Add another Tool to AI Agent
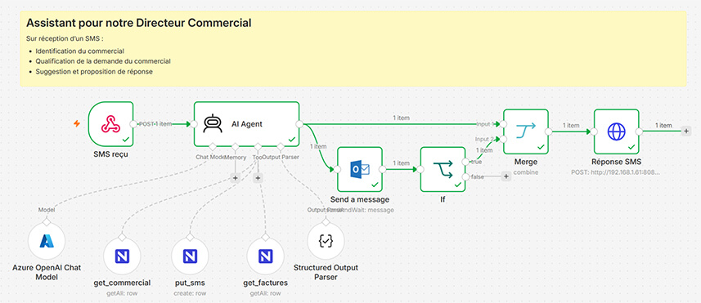701x303 pixels. pos(258,177)
